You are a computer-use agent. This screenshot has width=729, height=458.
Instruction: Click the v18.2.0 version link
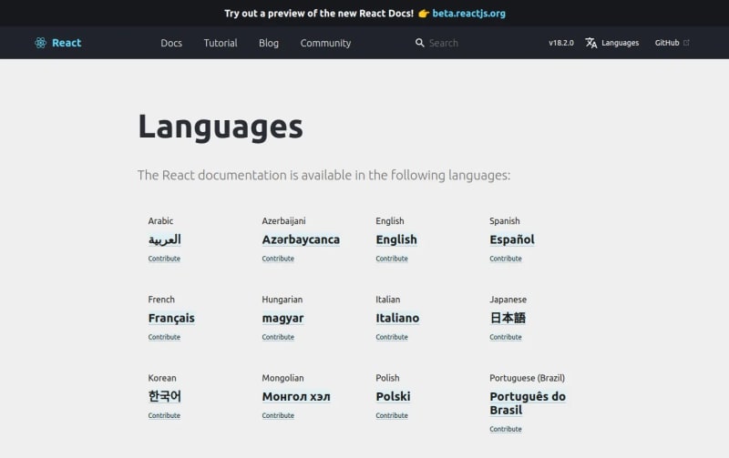561,43
